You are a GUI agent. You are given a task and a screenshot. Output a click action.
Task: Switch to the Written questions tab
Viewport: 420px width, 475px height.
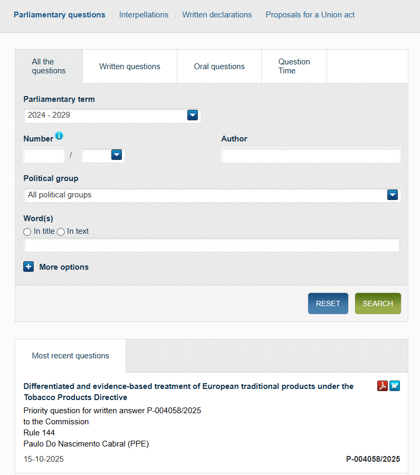pyautogui.click(x=130, y=66)
